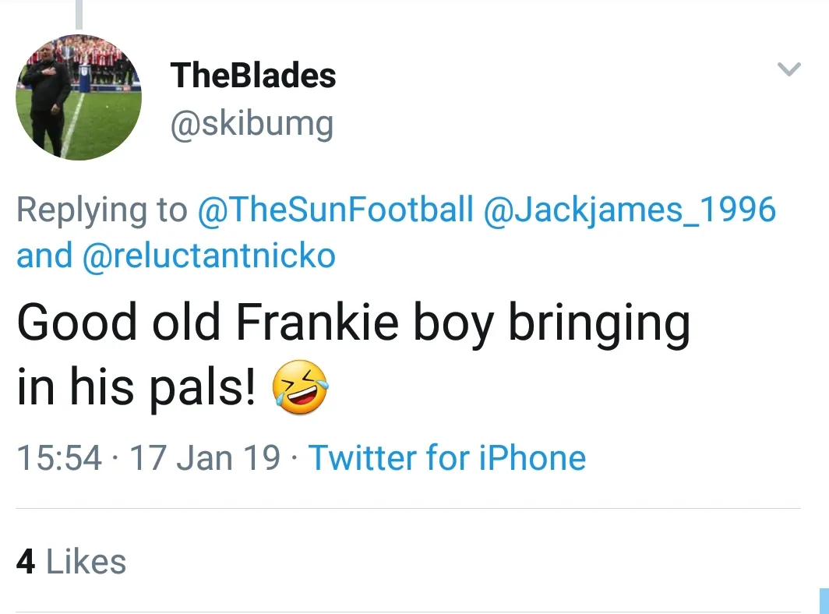Click the thread connector line above avatar

pos(79,14)
